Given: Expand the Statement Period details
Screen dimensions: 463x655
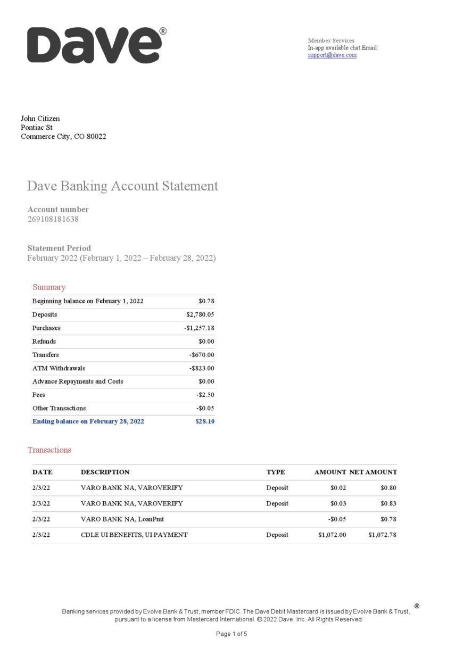Looking at the screenshot, I should 59,248.
